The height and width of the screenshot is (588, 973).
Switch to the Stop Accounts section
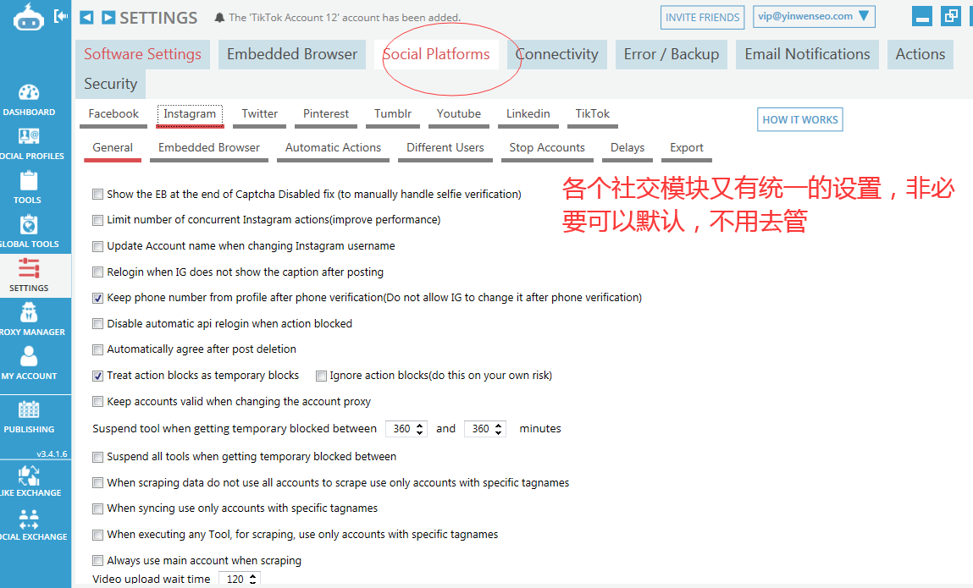click(x=547, y=147)
